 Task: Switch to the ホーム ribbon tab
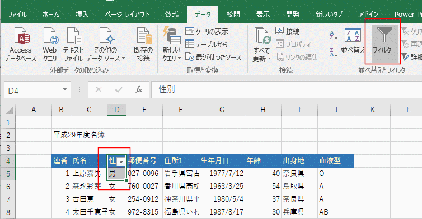[x=50, y=15]
